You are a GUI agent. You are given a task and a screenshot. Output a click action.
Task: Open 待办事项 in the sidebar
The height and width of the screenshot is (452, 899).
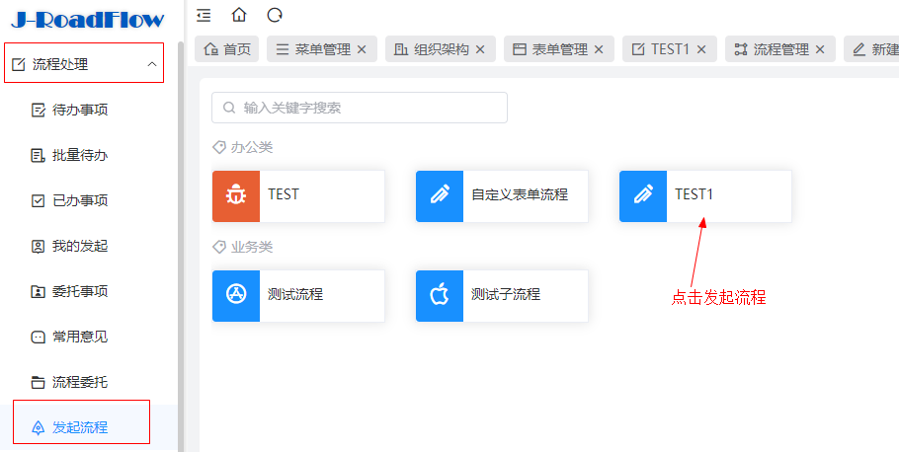[89, 110]
